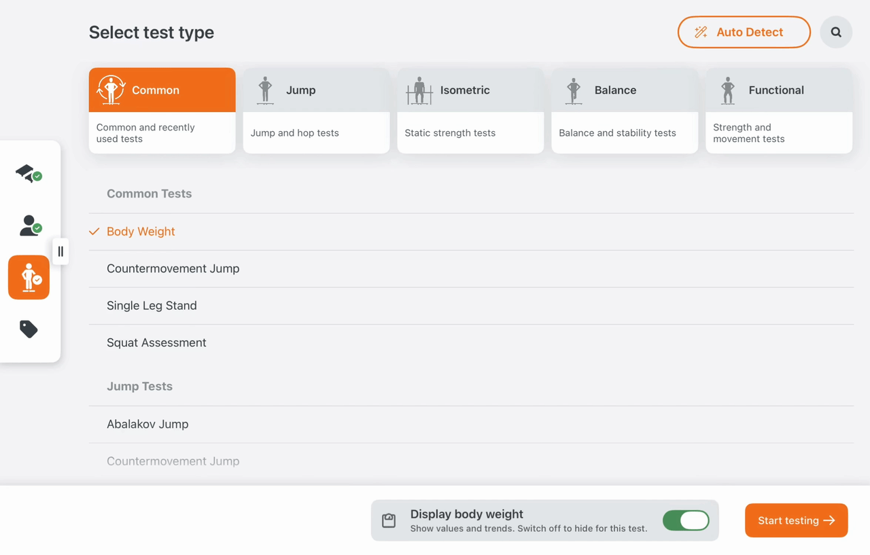Click the sidebar collapse handle

pos(60,251)
